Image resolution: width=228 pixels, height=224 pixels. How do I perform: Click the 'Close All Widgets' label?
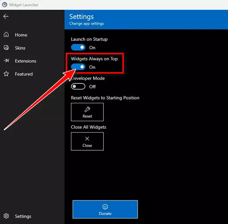(x=89, y=127)
